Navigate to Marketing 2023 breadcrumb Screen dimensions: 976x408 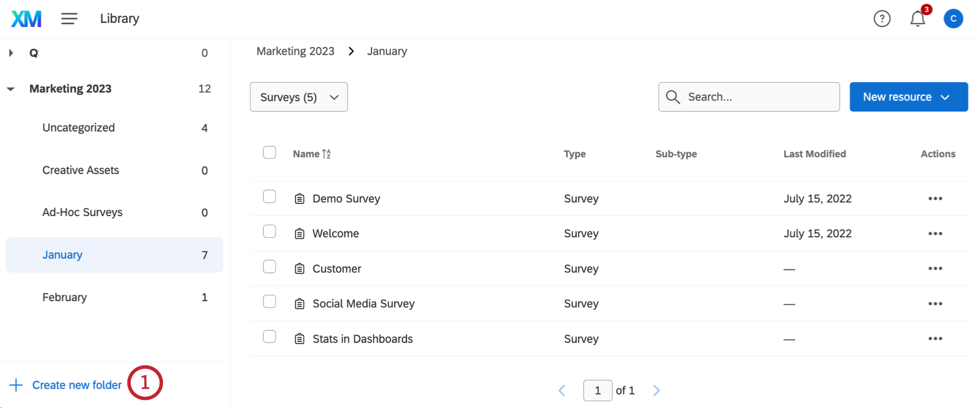[x=295, y=51]
